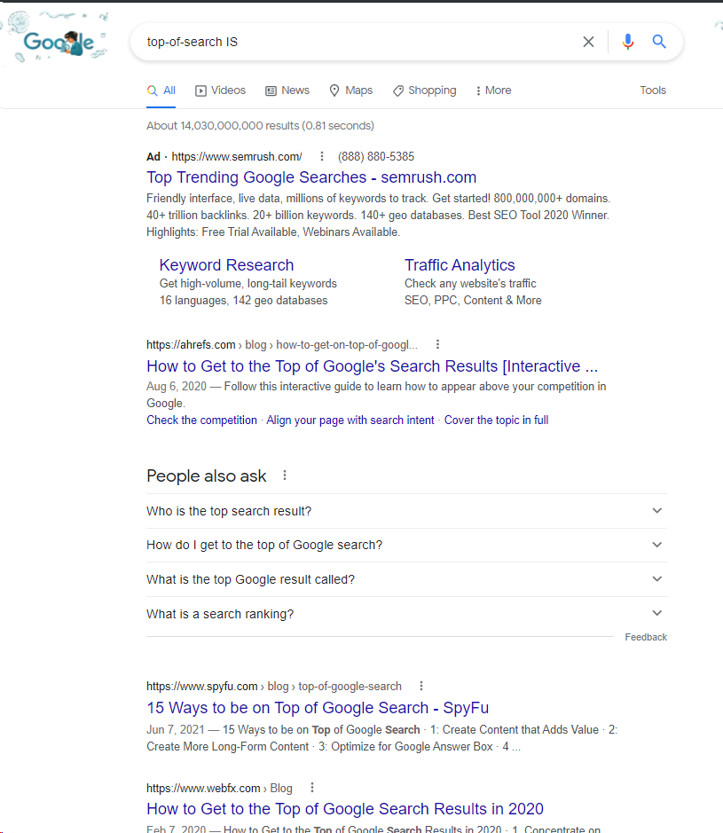Expand 'How do I get to the top of Google search?'
The width and height of the screenshot is (723, 833).
(x=406, y=545)
